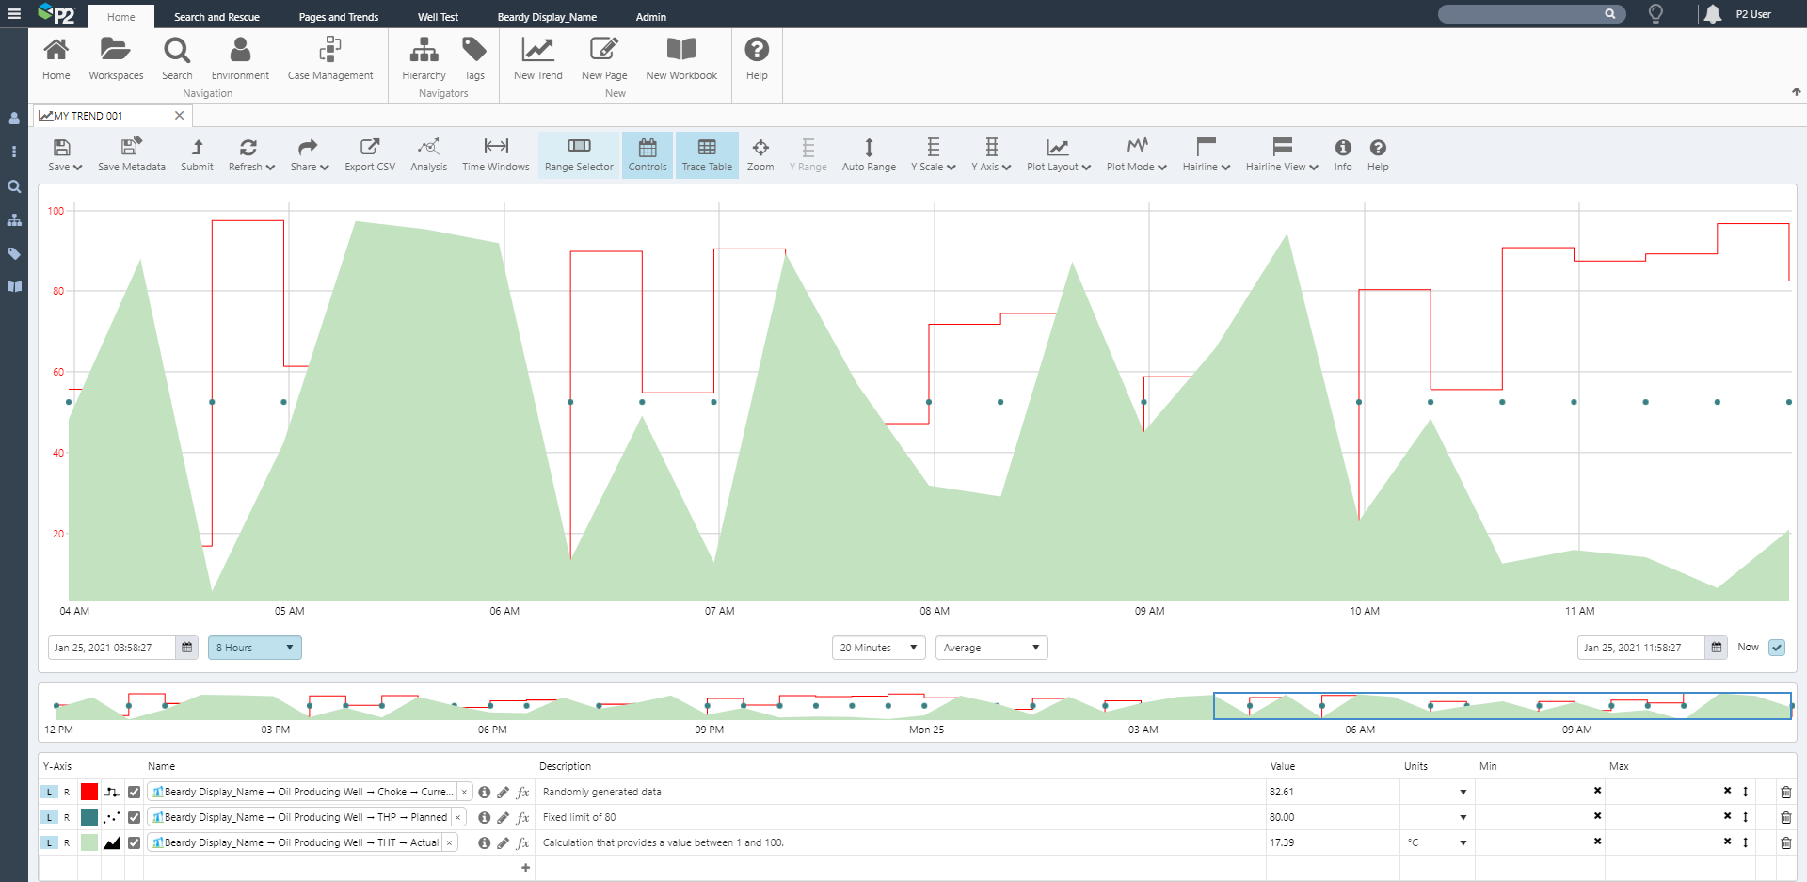The width and height of the screenshot is (1807, 882).
Task: Open the Analysis tool
Action: [x=428, y=154]
